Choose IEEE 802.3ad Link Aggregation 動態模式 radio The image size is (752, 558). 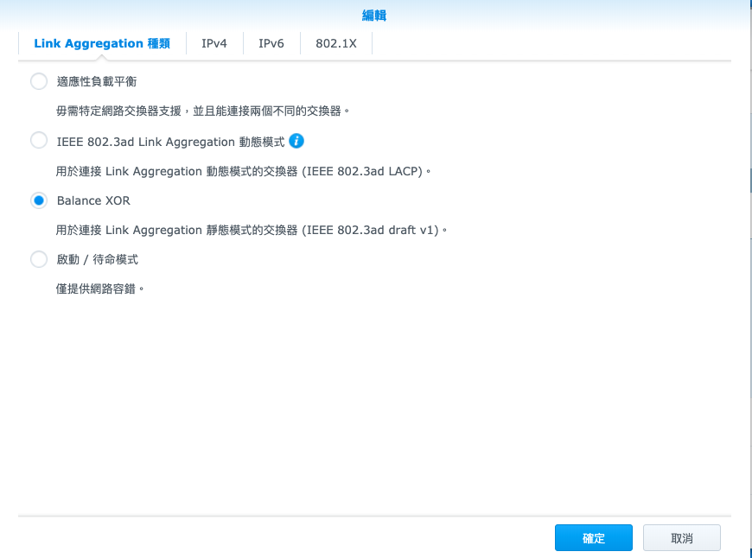(x=39, y=141)
